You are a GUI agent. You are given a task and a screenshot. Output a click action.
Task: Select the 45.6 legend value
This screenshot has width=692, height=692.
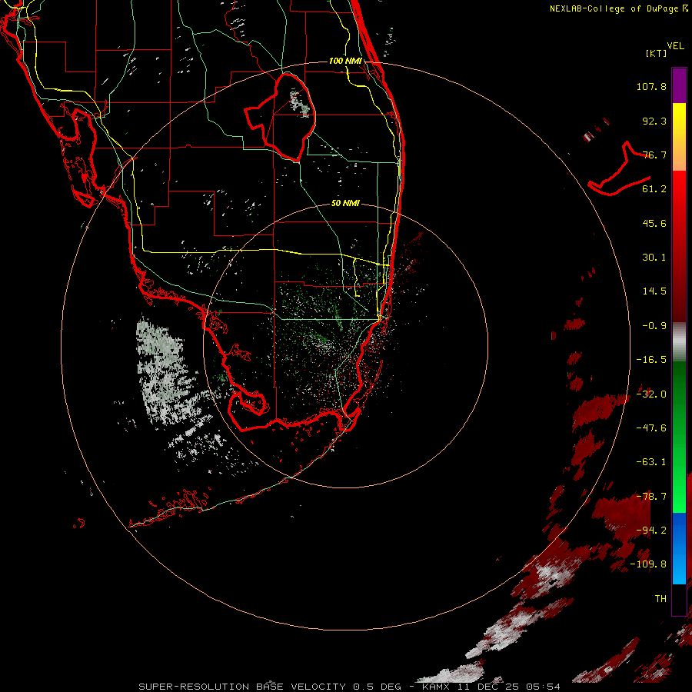[654, 223]
